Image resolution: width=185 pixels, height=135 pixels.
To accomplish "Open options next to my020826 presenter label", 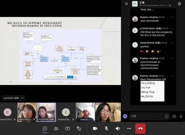I will click(22, 98).
